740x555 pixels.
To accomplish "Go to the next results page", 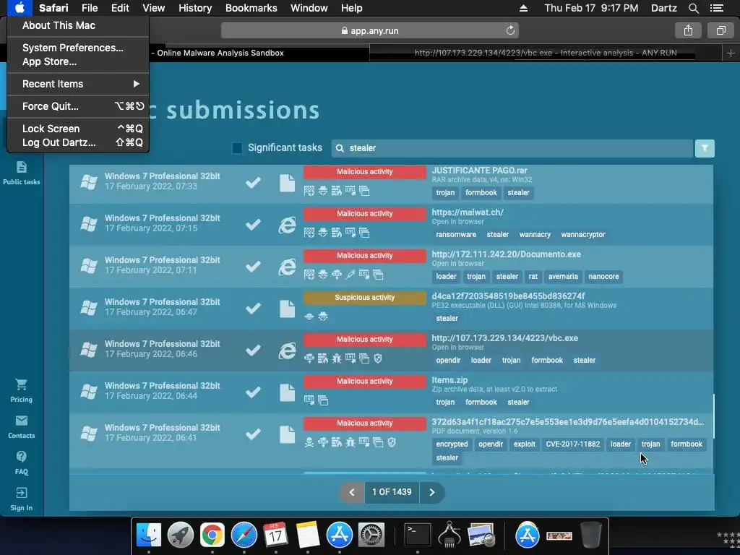I will click(432, 492).
